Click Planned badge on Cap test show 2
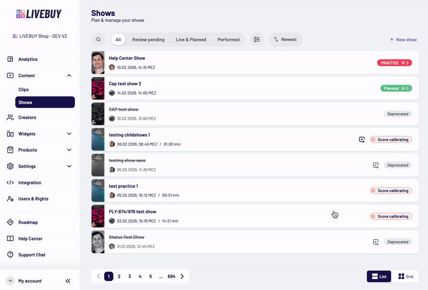Viewport: 428px width, 290px height. [396, 88]
